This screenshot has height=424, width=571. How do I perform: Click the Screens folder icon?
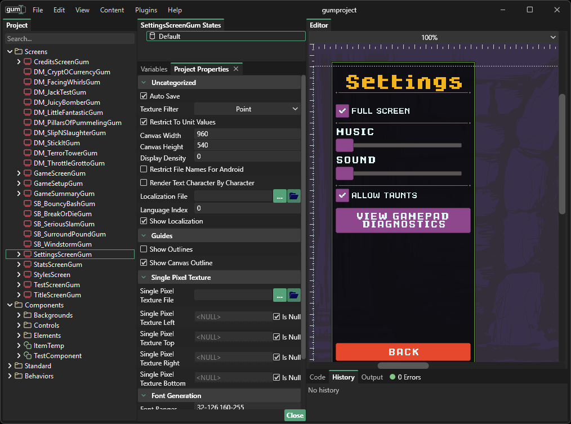tap(19, 52)
